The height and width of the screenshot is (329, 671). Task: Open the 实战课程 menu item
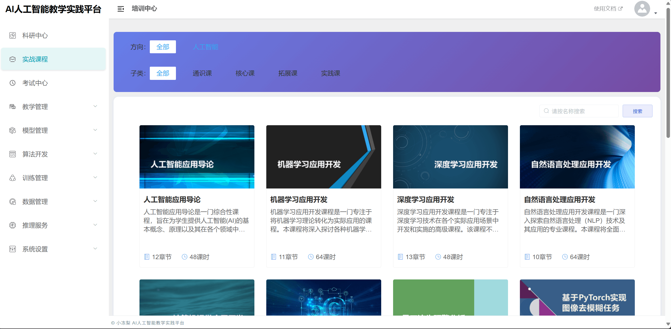tap(35, 59)
